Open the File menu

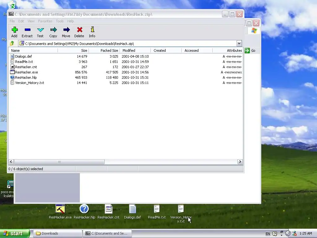tap(12, 21)
